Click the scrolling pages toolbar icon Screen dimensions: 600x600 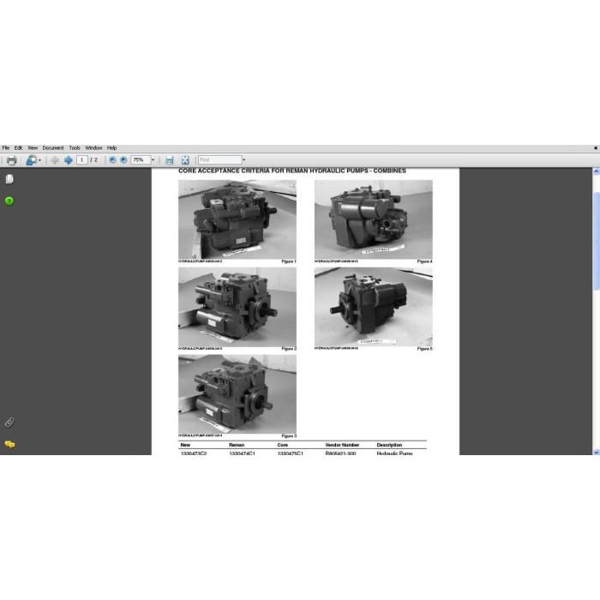click(x=170, y=160)
